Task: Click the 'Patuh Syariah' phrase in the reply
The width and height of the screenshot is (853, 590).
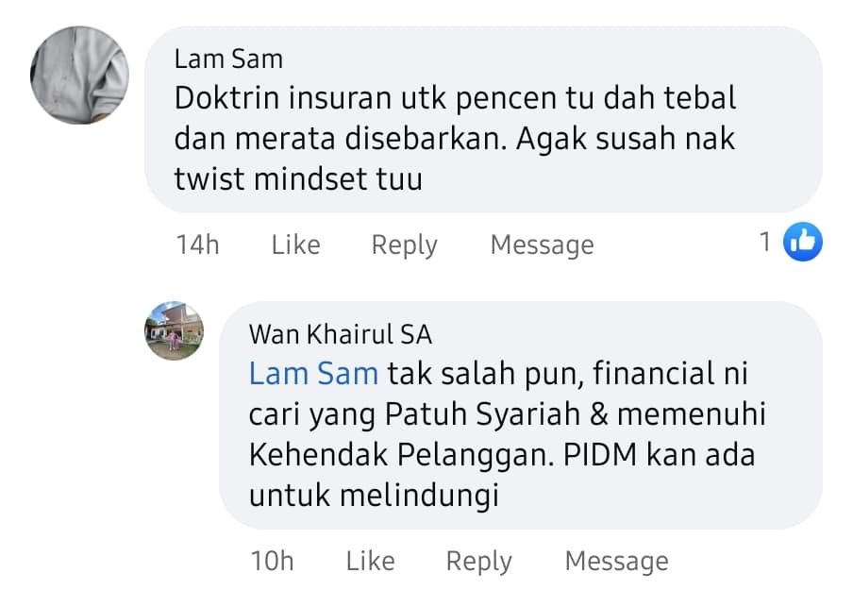Action: tap(482, 414)
